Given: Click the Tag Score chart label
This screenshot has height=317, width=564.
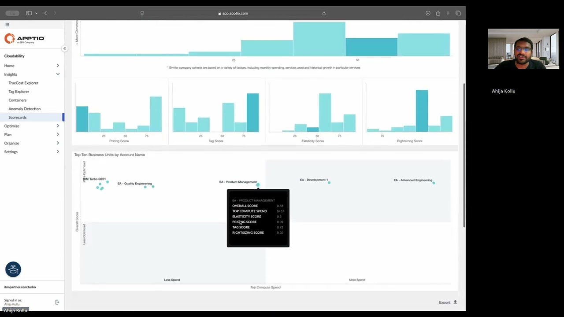Looking at the screenshot, I should click(216, 141).
